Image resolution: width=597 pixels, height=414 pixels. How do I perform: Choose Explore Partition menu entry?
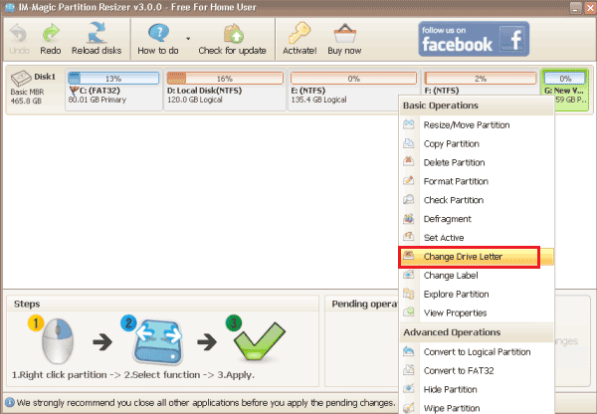[477, 294]
